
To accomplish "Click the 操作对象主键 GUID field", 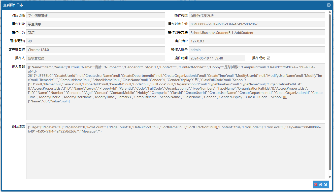I will [257, 24].
